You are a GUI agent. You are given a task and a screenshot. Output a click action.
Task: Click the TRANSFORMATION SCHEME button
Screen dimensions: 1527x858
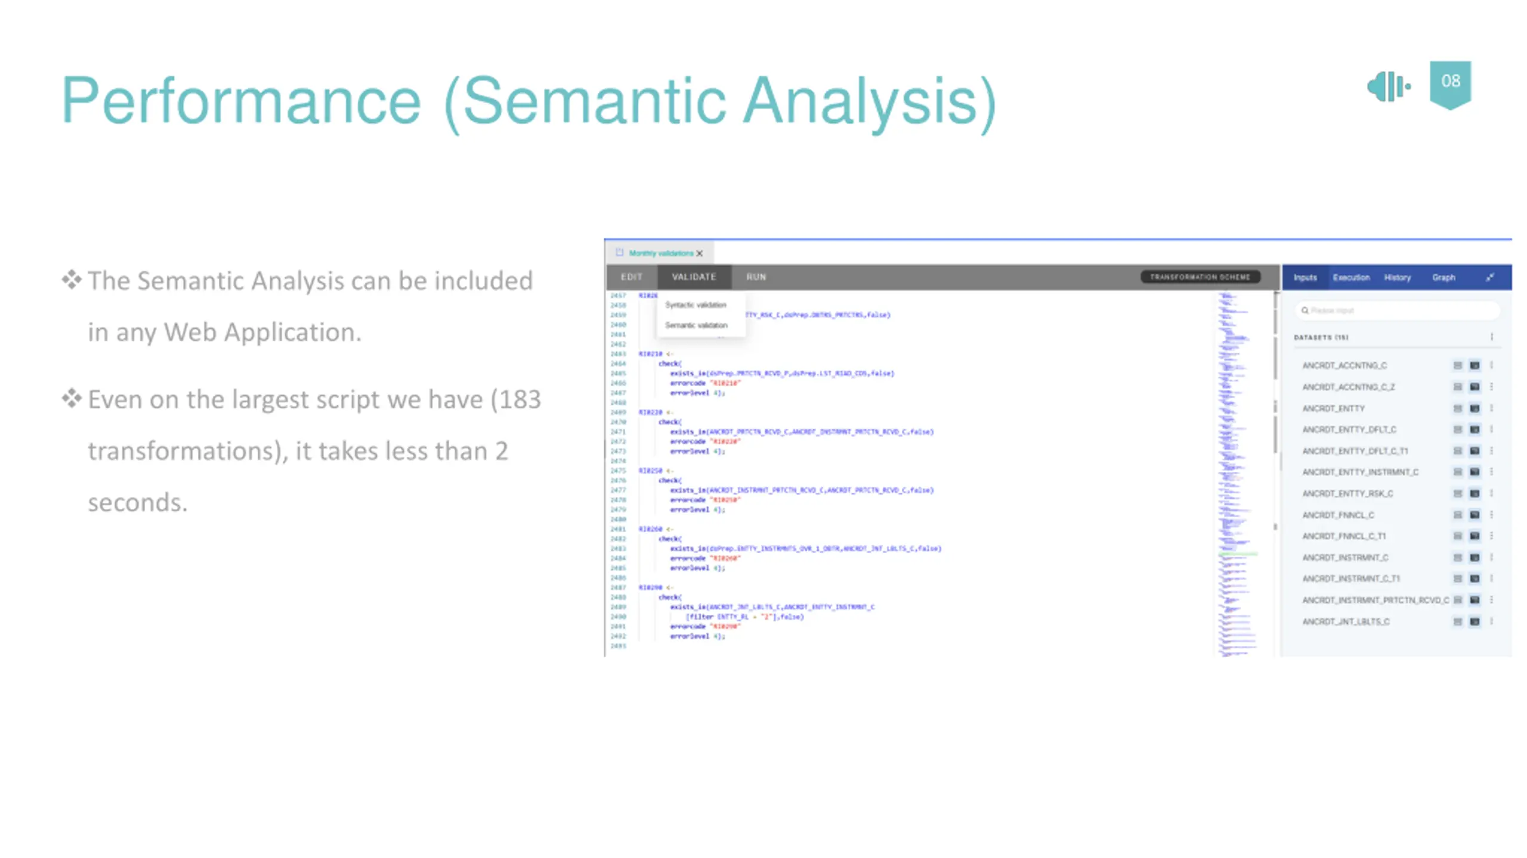[1200, 277]
